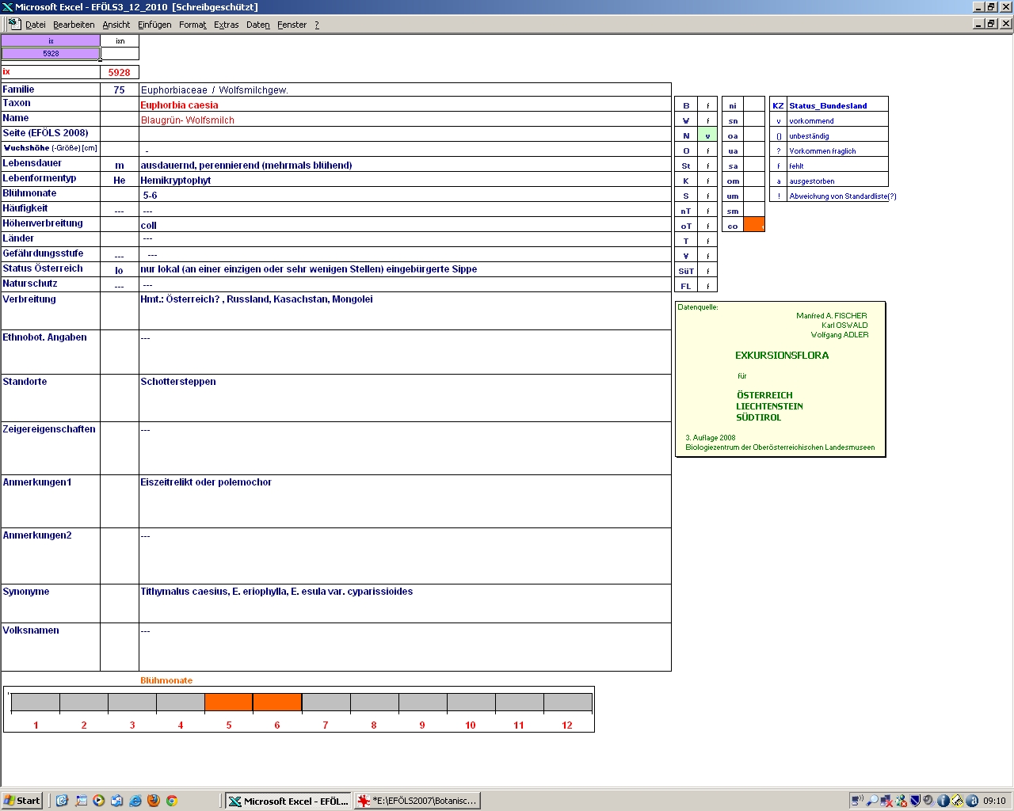The height and width of the screenshot is (811, 1014).
Task: Select the 'Blaugrün- Wolfsmilch' name cell
Action: point(405,120)
